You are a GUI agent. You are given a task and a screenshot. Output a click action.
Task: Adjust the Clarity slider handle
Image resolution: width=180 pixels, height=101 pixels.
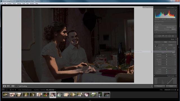pyautogui.click(x=167, y=69)
